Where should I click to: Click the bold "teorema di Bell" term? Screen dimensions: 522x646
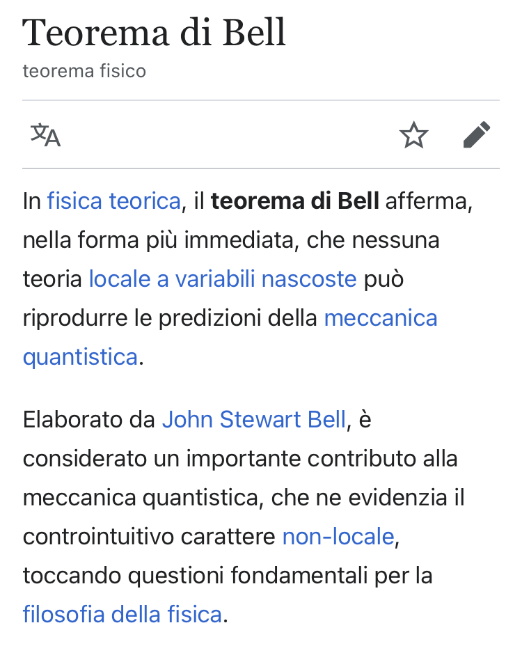[x=295, y=202]
